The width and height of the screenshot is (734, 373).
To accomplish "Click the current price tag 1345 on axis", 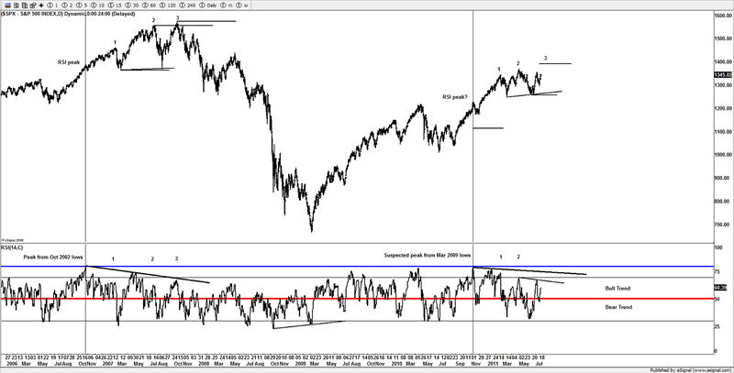I will pyautogui.click(x=723, y=75).
